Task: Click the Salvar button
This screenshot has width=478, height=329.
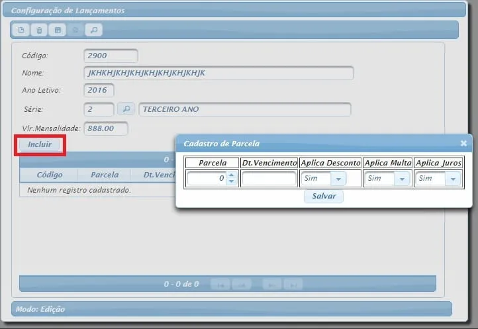Action: 324,196
